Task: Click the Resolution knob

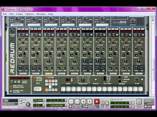Action: tap(83, 80)
